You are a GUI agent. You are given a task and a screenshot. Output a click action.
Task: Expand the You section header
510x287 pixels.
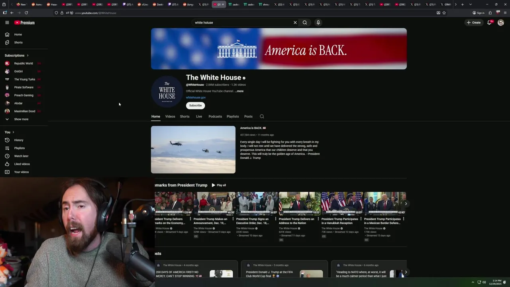tap(10, 132)
